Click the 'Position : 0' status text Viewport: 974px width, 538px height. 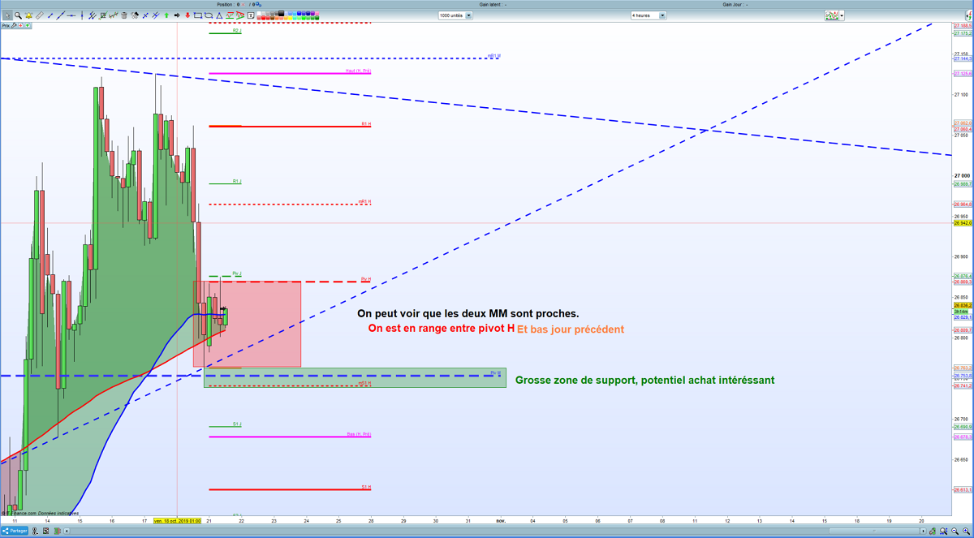click(230, 4)
